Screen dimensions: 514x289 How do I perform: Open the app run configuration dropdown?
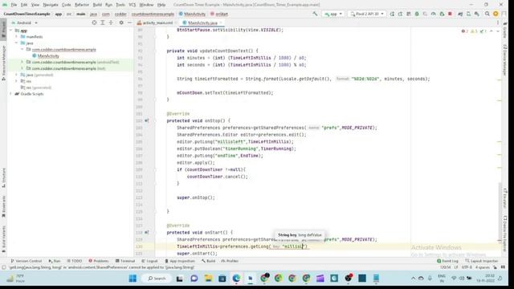pyautogui.click(x=333, y=14)
